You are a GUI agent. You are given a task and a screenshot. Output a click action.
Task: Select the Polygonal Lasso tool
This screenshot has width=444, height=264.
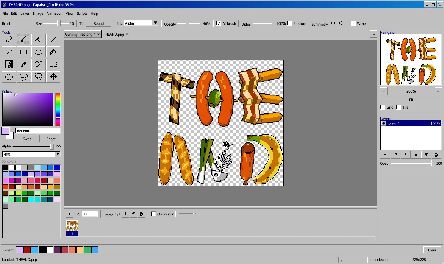38,77
